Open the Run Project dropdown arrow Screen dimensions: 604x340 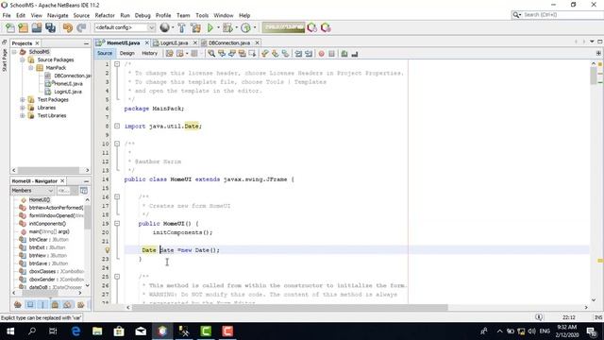pos(218,27)
